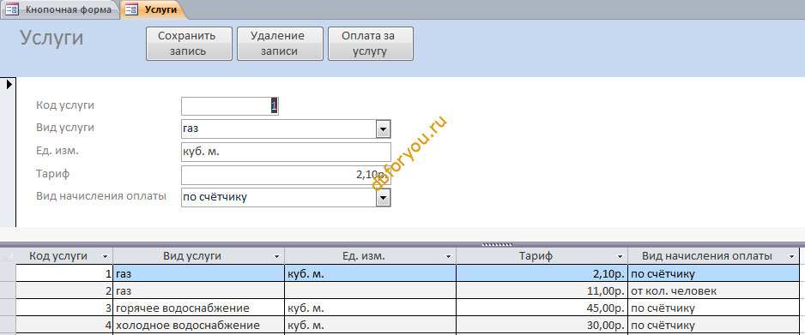
Task: Open the Код услуги column filter dropdown
Action: point(106,257)
